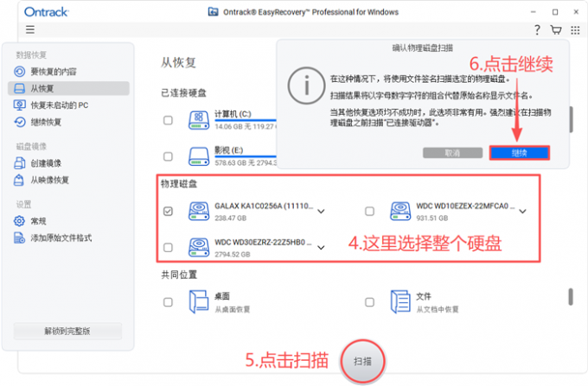The image size is (588, 386).
Task: Open the hamburger menu
Action: click(30, 29)
